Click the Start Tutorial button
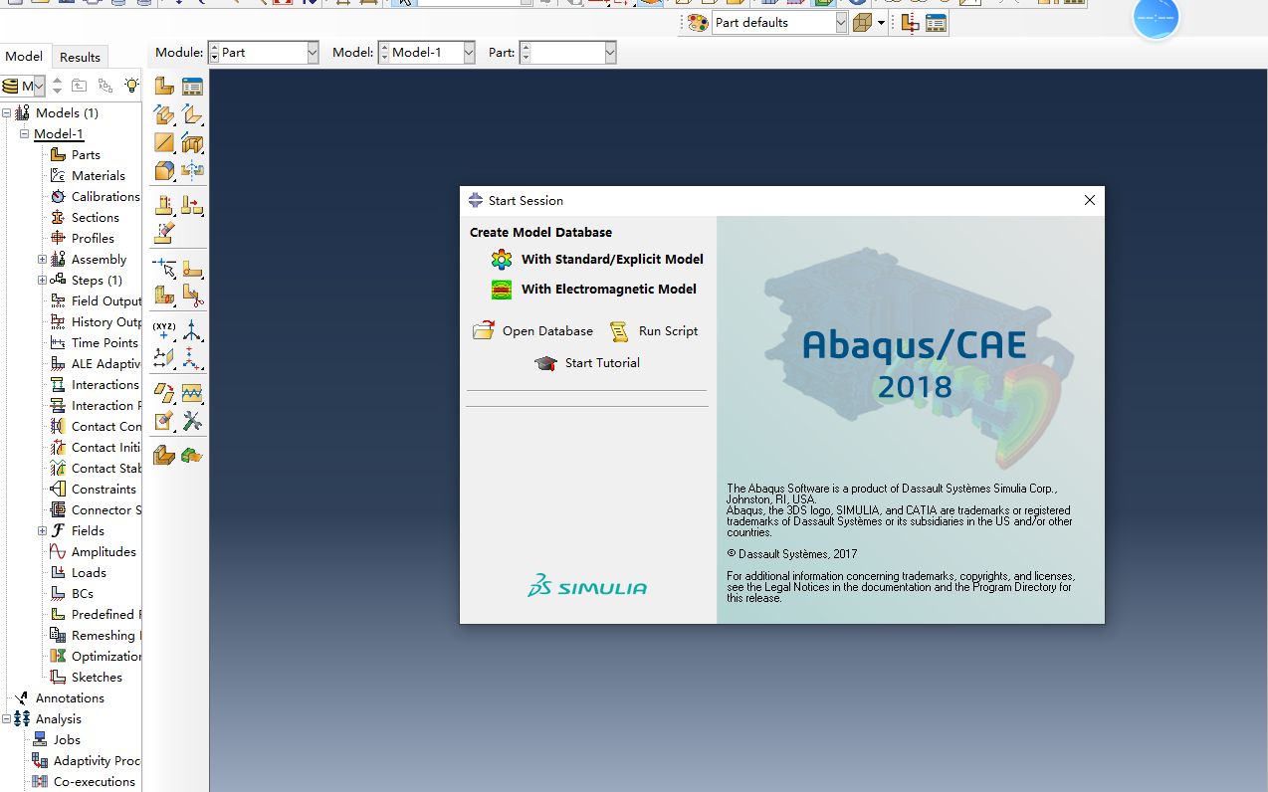Screen dimensions: 1268x792 (x=587, y=363)
